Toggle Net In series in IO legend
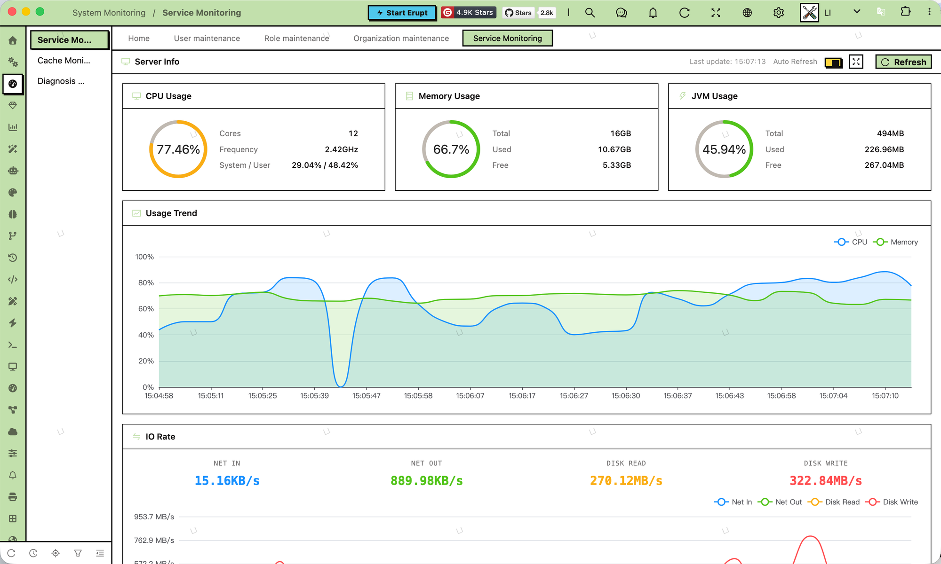The image size is (941, 564). [733, 502]
